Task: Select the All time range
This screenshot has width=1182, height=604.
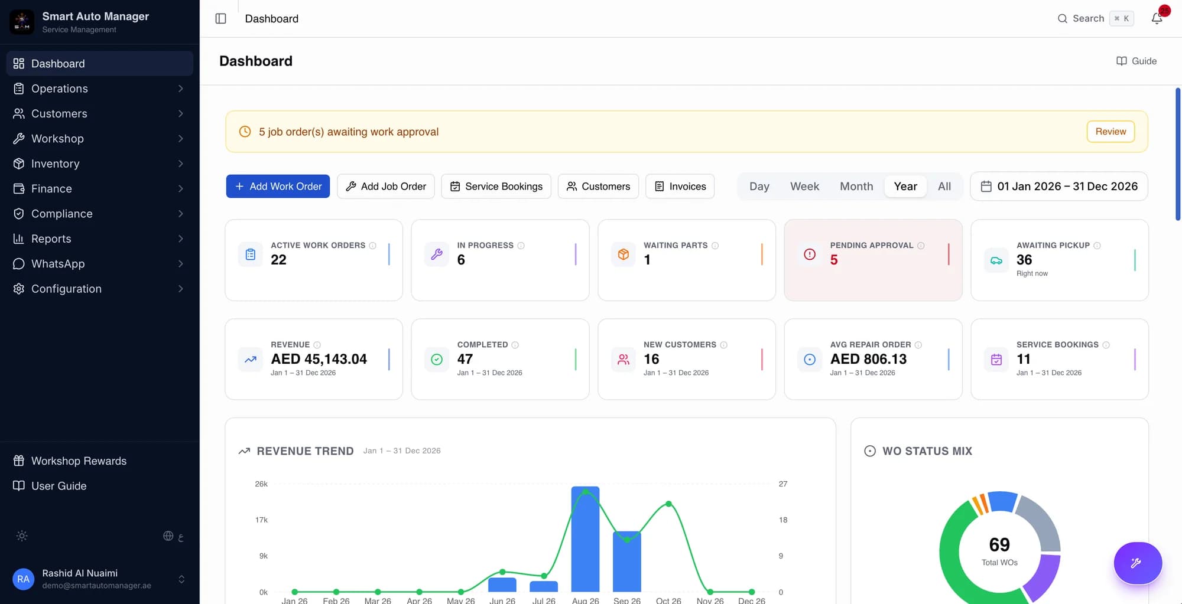Action: tap(944, 187)
